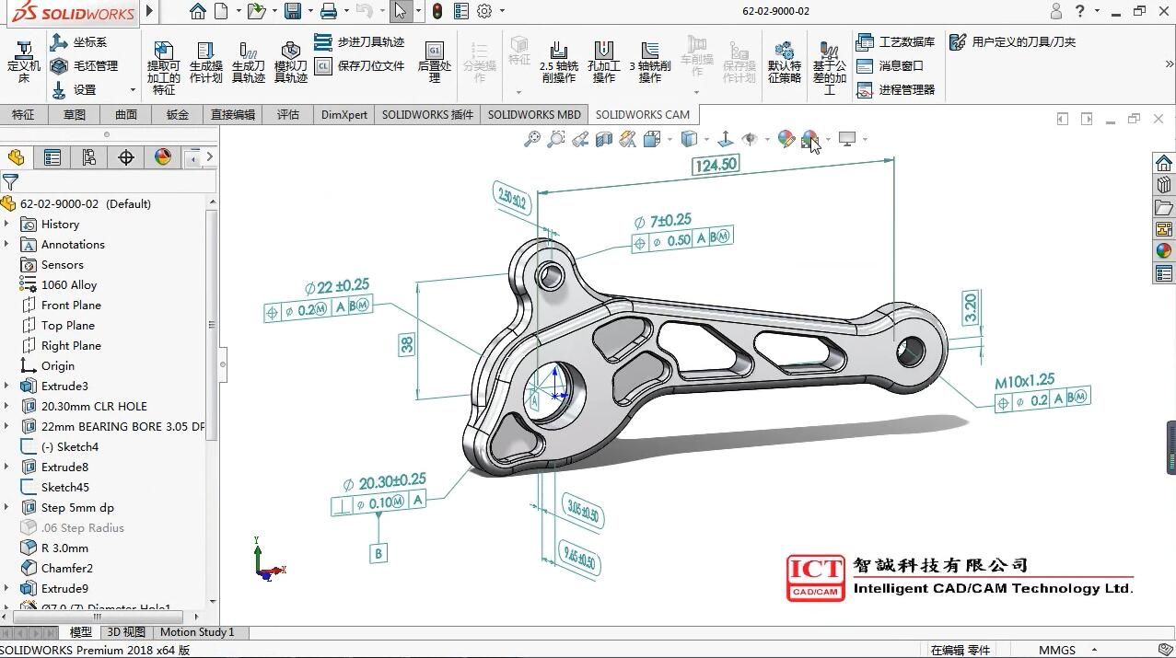1176x658 pixels.
Task: Open the SOLIDWORKS Resources task pane tab
Action: [x=1164, y=164]
